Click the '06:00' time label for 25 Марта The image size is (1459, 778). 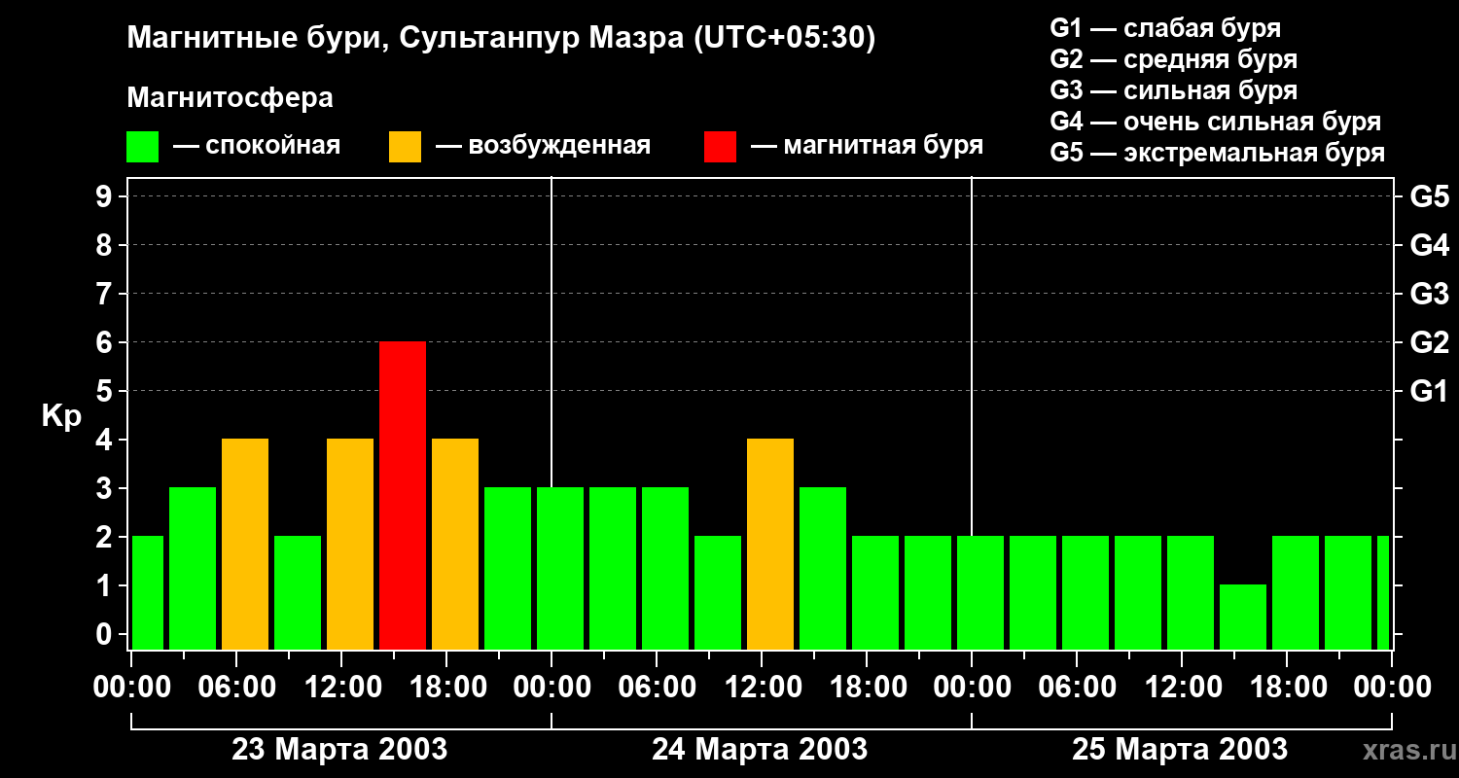click(1077, 687)
